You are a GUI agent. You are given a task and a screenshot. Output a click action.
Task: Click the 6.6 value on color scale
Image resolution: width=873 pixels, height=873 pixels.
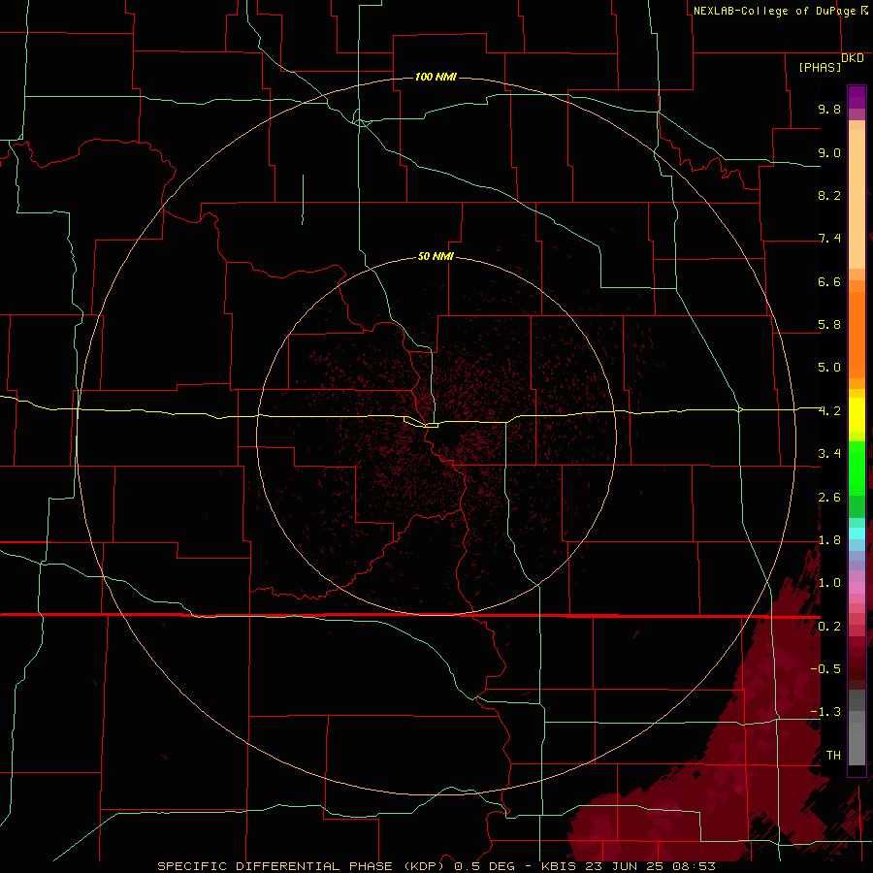(829, 281)
